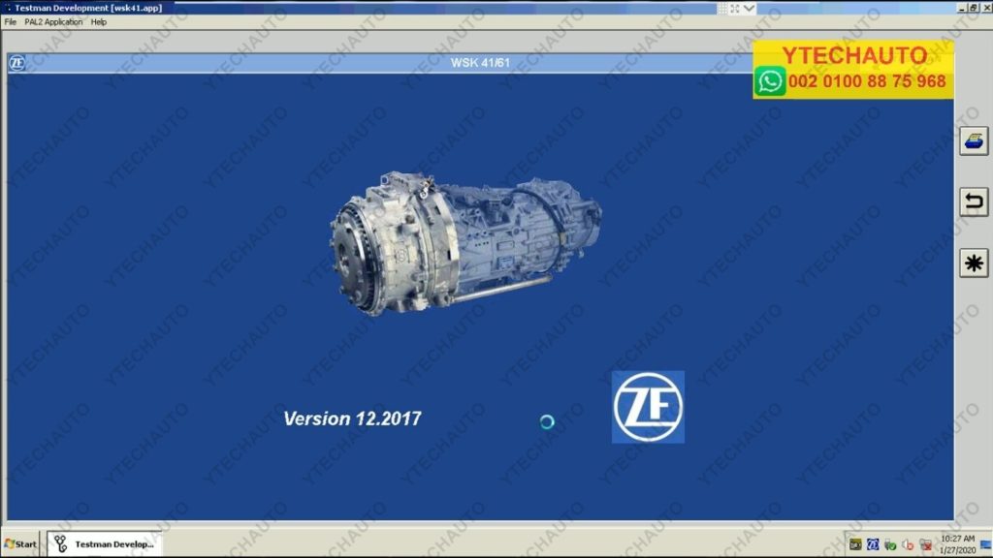Click the WhatsApp icon in the banner
This screenshot has height=558, width=993.
pyautogui.click(x=771, y=81)
